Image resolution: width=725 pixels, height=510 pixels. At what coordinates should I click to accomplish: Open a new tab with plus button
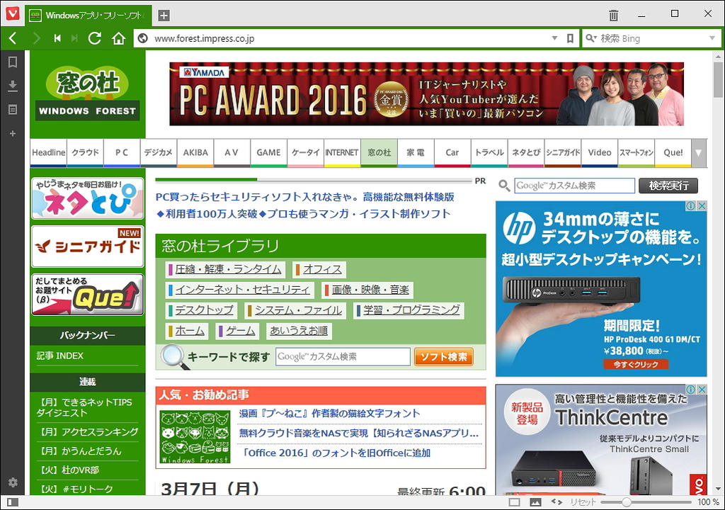(164, 16)
